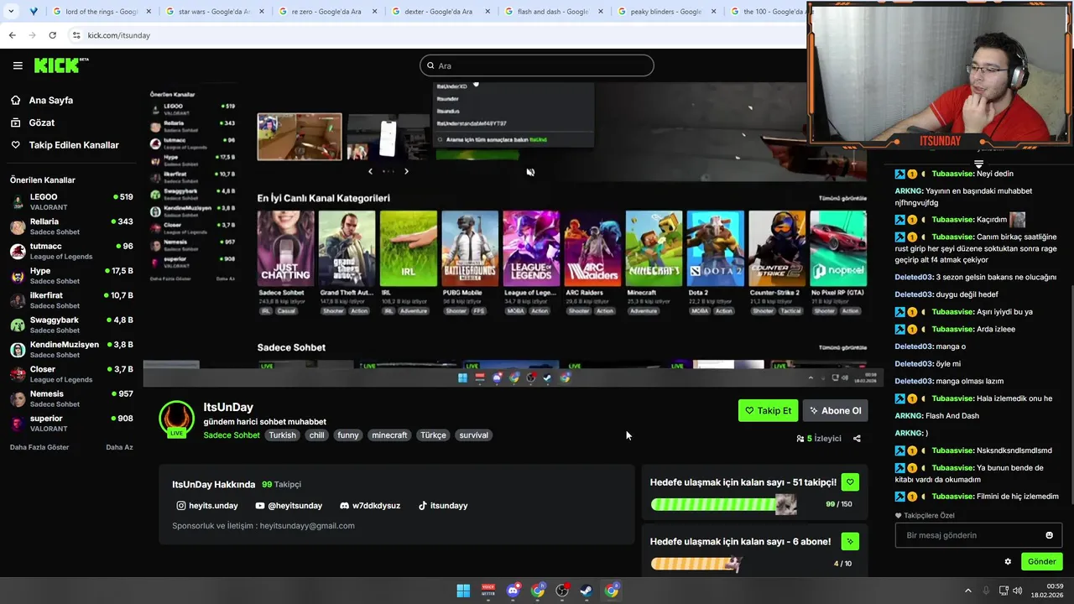Click the Takip Et follow button
Image resolution: width=1074 pixels, height=604 pixels.
pos(768,410)
